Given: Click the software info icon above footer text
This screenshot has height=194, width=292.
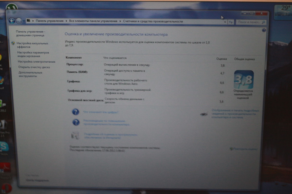Looking at the screenshot, I should (75, 135).
